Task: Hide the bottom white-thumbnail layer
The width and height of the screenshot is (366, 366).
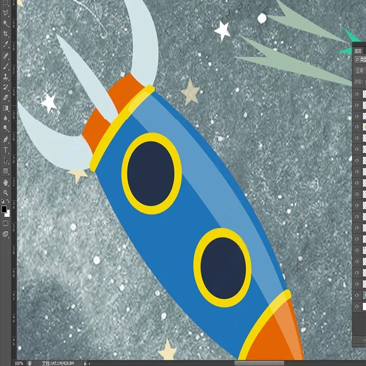Action: point(357,306)
